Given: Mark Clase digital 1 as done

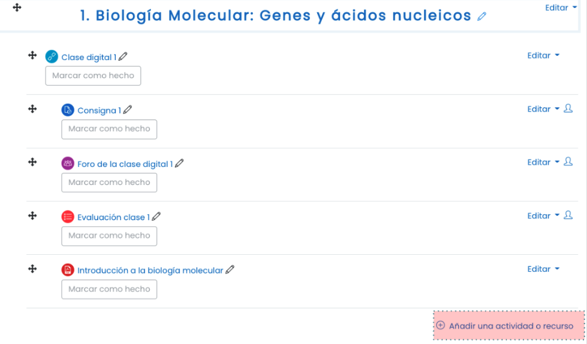Looking at the screenshot, I should click(x=93, y=76).
